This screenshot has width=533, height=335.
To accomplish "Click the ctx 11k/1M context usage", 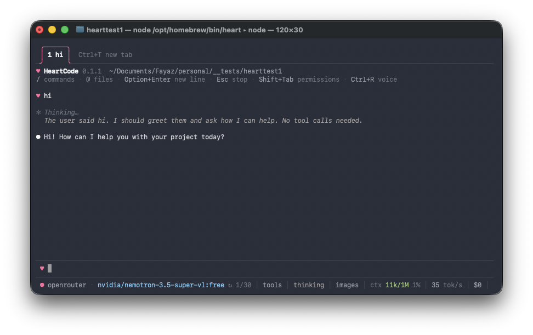I will pos(389,285).
